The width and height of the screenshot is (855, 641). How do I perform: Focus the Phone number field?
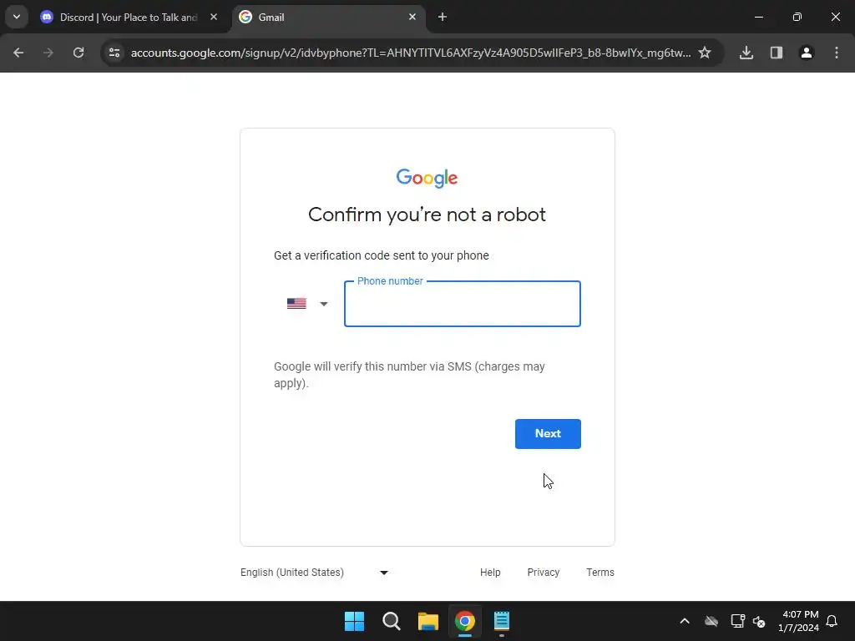pyautogui.click(x=463, y=304)
